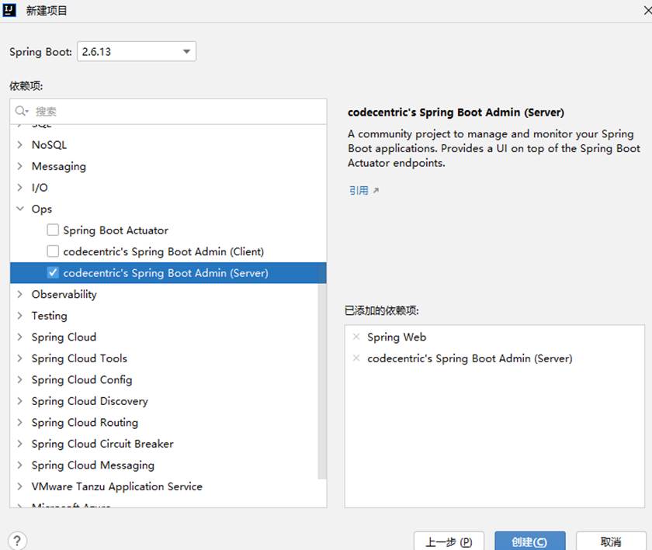Click the dependency list vertical scrollbar
The width and height of the screenshot is (652, 550).
322,380
